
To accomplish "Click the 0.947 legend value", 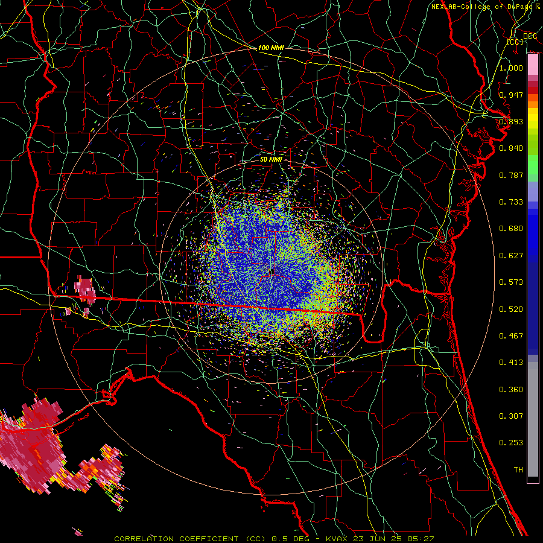I will 511,95.
